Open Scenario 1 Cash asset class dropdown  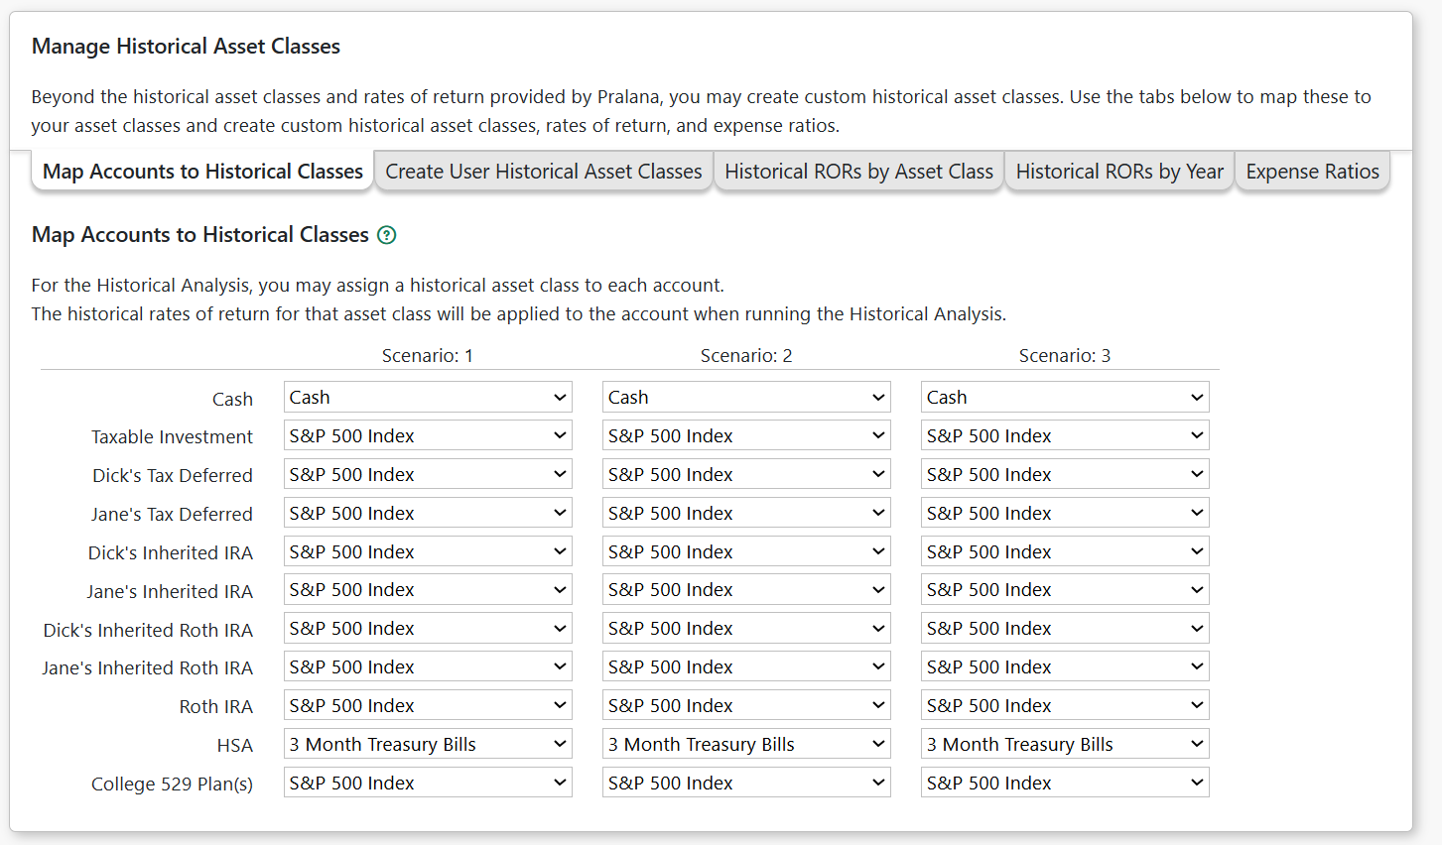(x=428, y=398)
